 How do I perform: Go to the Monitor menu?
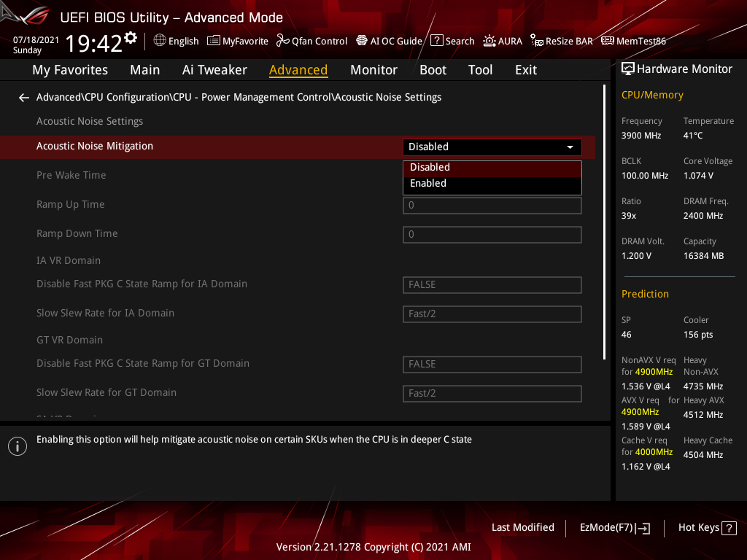tap(373, 69)
